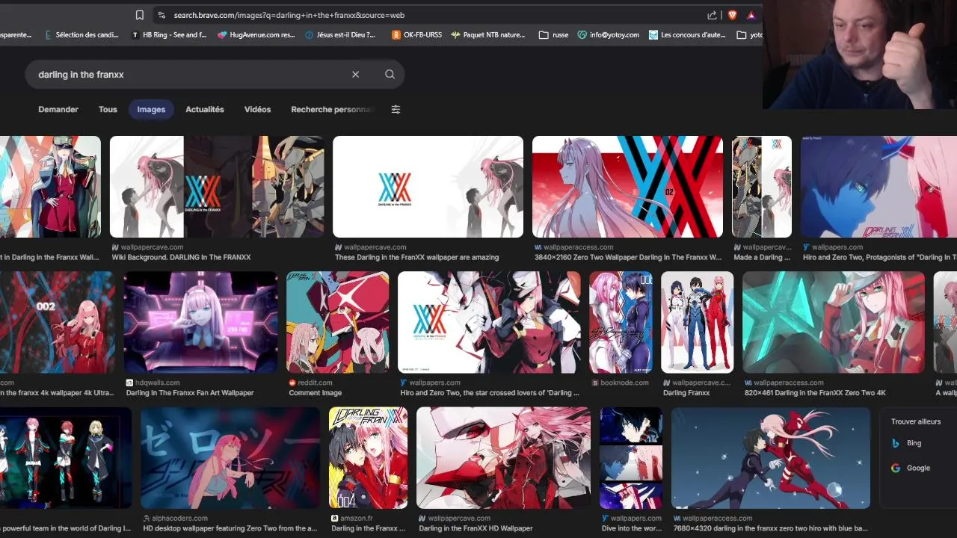Open the filter settings sliders icon
Image resolution: width=957 pixels, height=538 pixels.
[396, 109]
